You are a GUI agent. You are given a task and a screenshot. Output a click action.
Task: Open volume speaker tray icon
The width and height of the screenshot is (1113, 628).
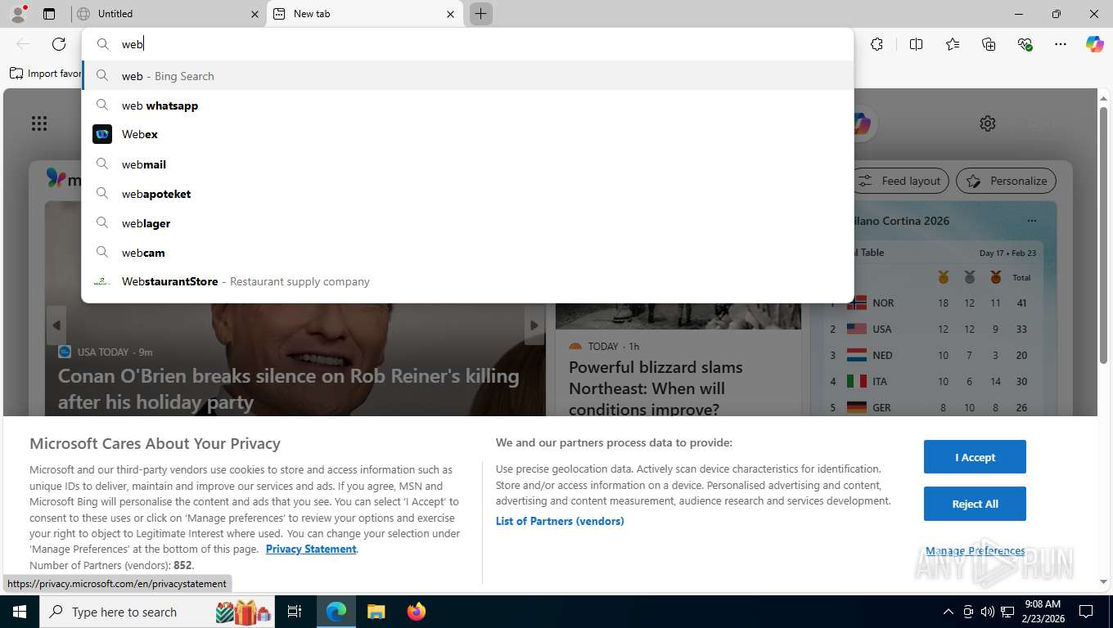pos(988,612)
